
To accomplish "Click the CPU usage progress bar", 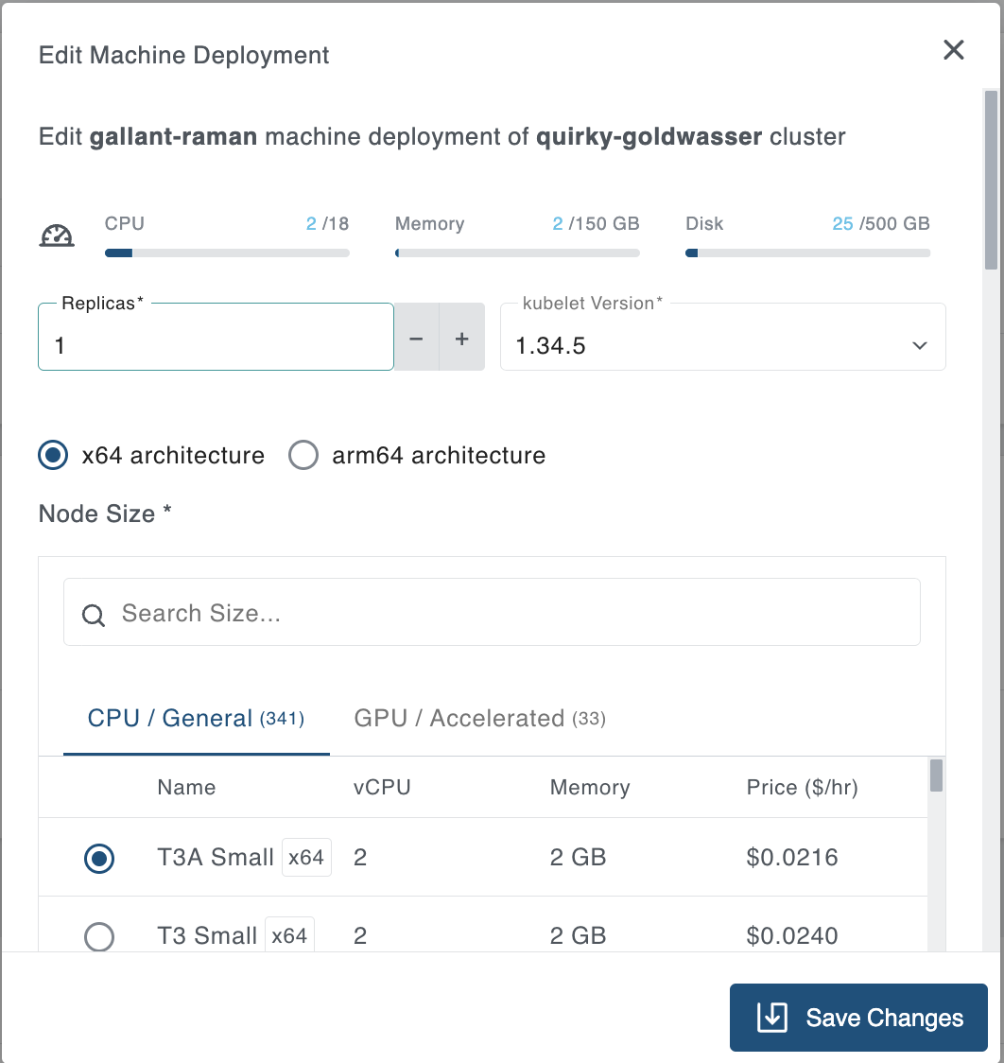I will click(227, 253).
